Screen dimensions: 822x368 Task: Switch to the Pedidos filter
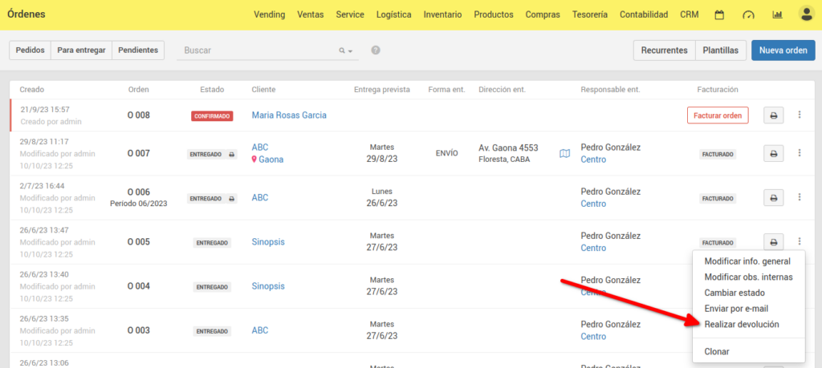[30, 51]
